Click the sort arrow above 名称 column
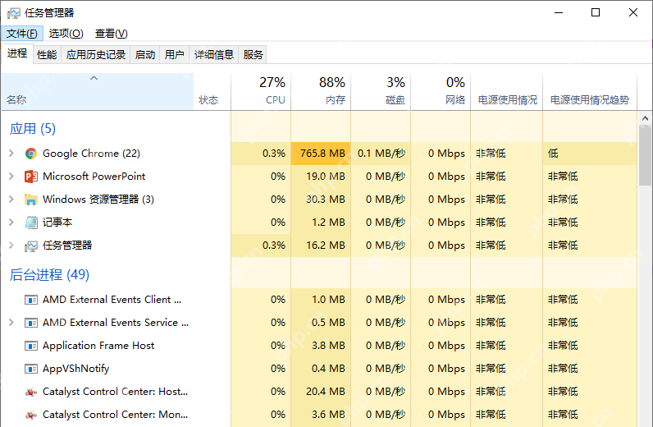This screenshot has height=427, width=653. click(94, 78)
